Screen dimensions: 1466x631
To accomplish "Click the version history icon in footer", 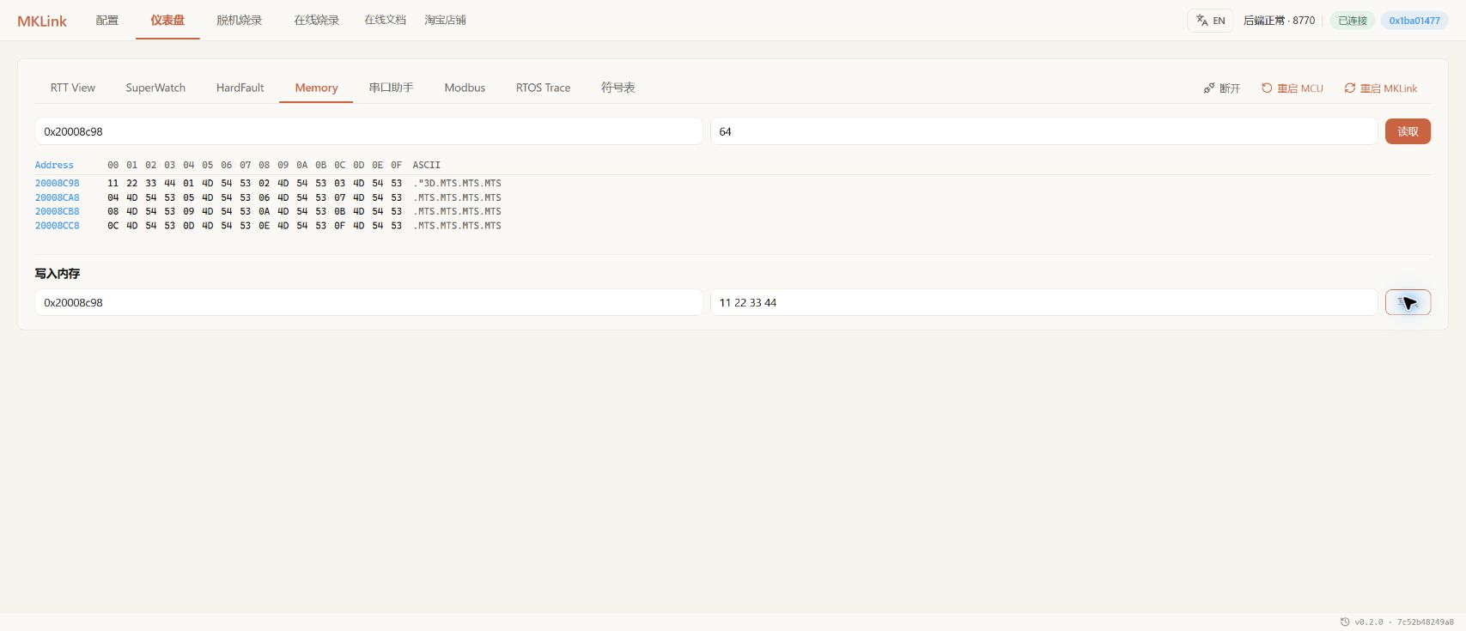I will coord(1345,622).
